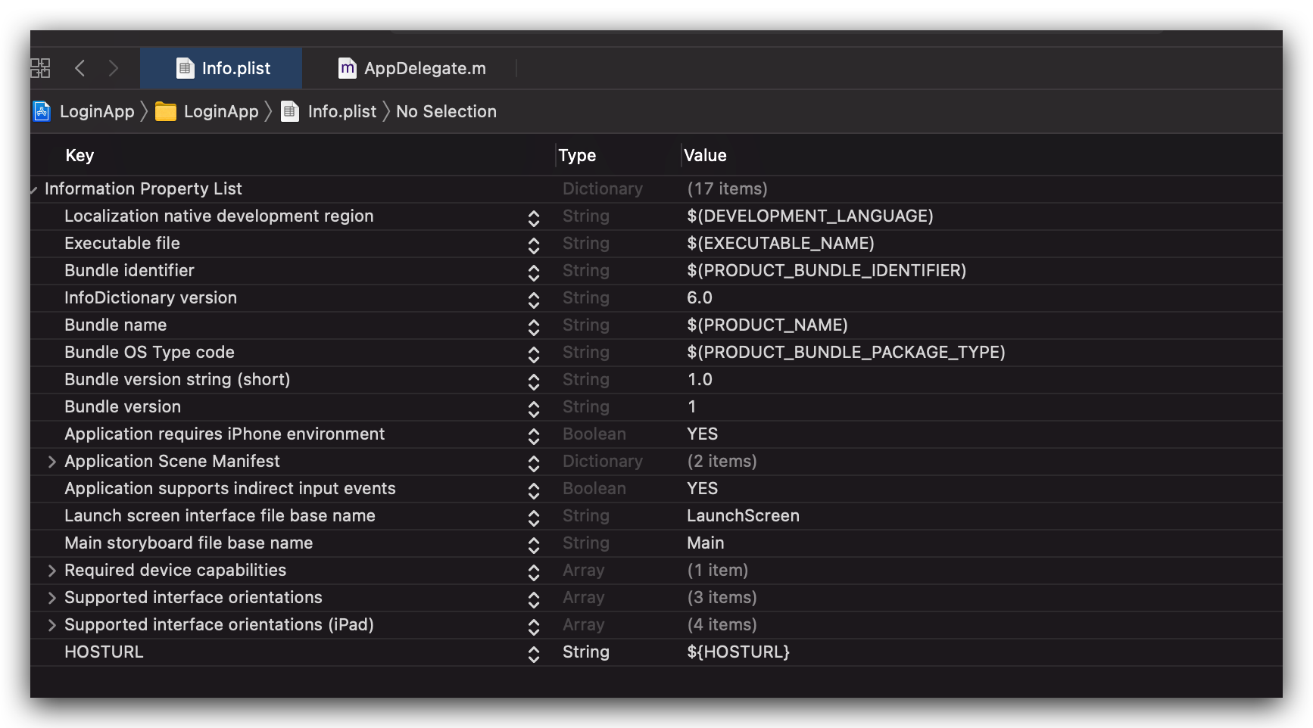Click No Selection in the breadcrumb
Image resolution: width=1313 pixels, height=728 pixels.
[x=447, y=111]
